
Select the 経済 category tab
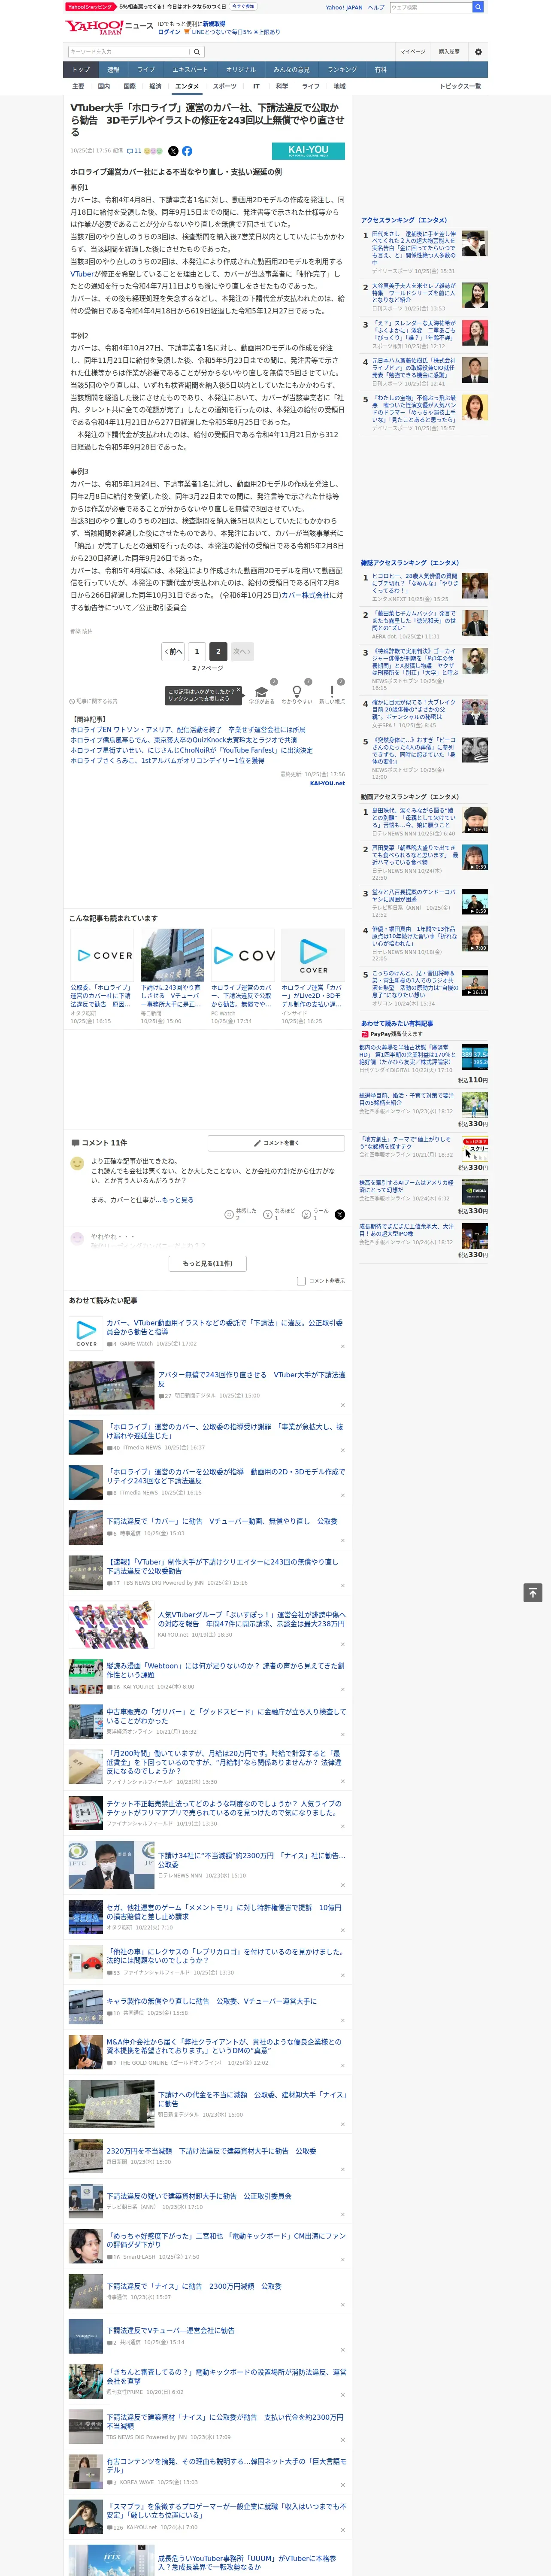tap(155, 86)
